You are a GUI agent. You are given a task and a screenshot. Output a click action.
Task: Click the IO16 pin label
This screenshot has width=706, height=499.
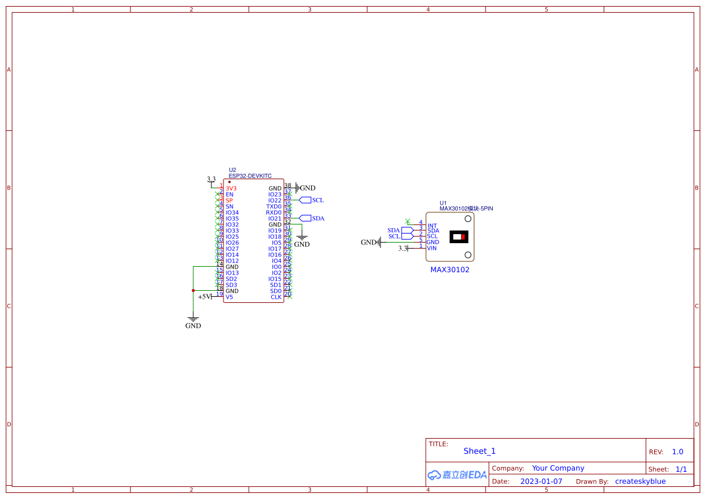point(275,255)
